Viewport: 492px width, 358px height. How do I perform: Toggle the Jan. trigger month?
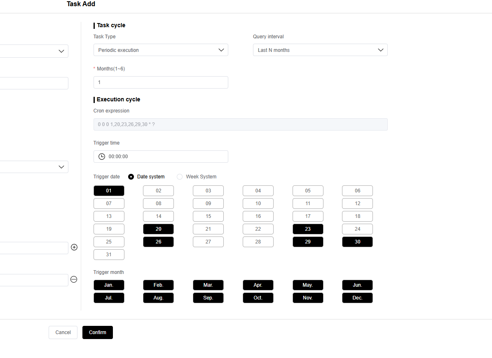tap(109, 285)
